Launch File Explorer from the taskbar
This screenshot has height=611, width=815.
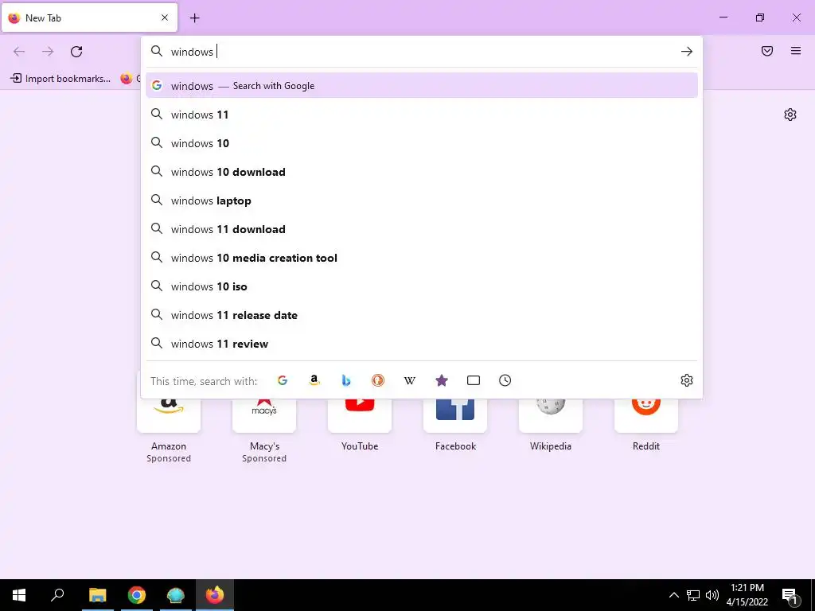[97, 595]
